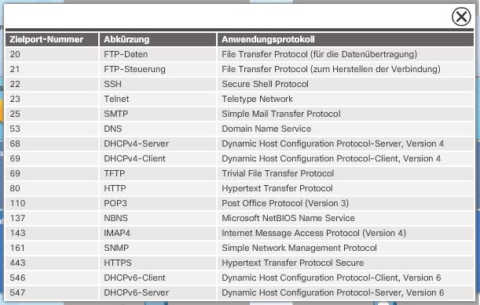Image resolution: width=480 pixels, height=305 pixels.
Task: Click the Abkürzung column header
Action: [158, 39]
